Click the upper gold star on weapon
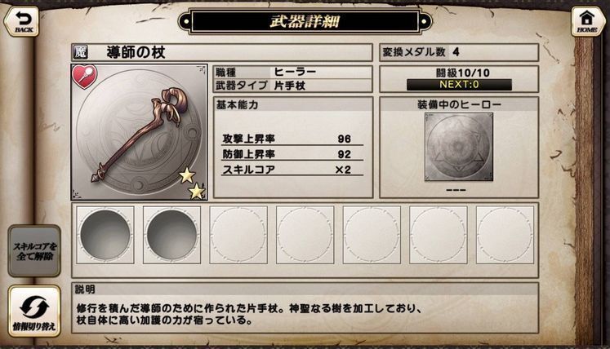 coord(187,175)
